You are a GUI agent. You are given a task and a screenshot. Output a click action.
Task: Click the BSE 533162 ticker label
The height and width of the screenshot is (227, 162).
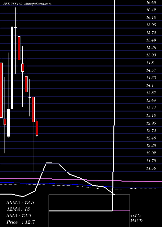13,4
